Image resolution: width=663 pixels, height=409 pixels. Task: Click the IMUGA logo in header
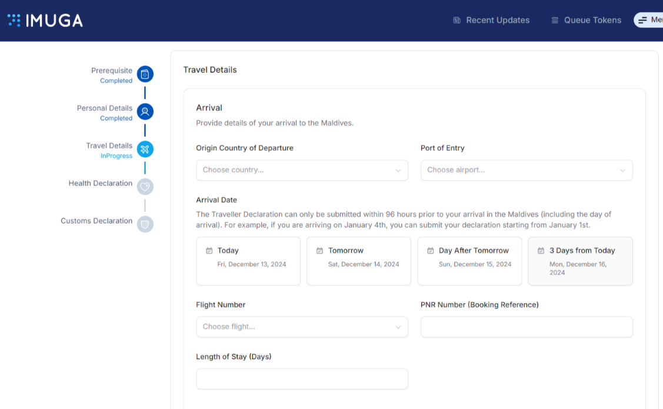tap(45, 21)
